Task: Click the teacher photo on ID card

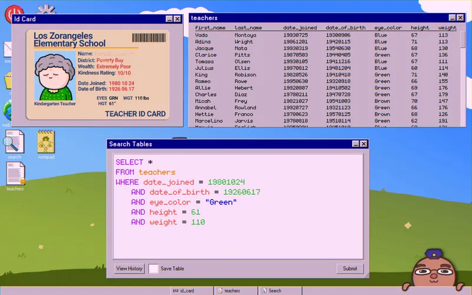Action: pos(54,76)
